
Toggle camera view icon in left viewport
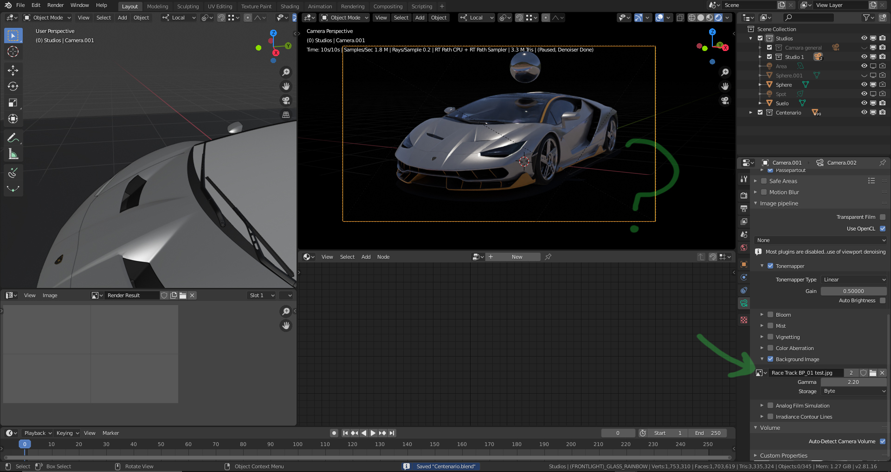point(286,101)
